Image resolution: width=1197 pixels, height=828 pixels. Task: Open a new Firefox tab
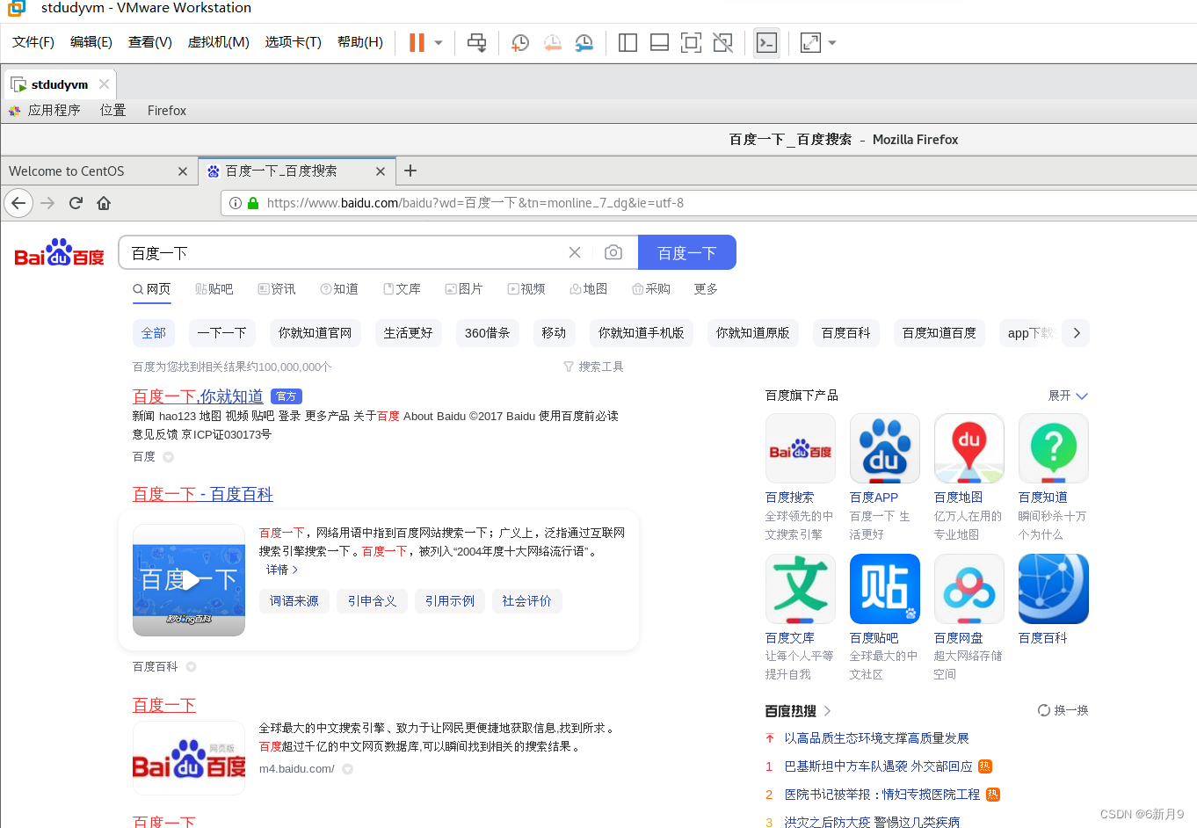pos(410,171)
